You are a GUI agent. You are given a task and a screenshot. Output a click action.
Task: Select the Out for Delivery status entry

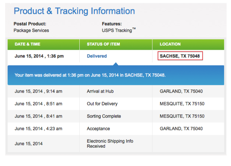(x=102, y=104)
